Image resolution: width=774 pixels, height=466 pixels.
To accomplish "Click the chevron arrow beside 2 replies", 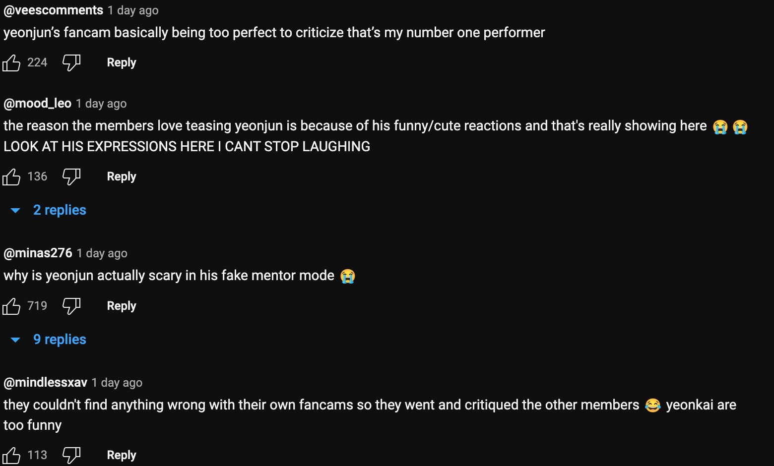I will [x=15, y=210].
